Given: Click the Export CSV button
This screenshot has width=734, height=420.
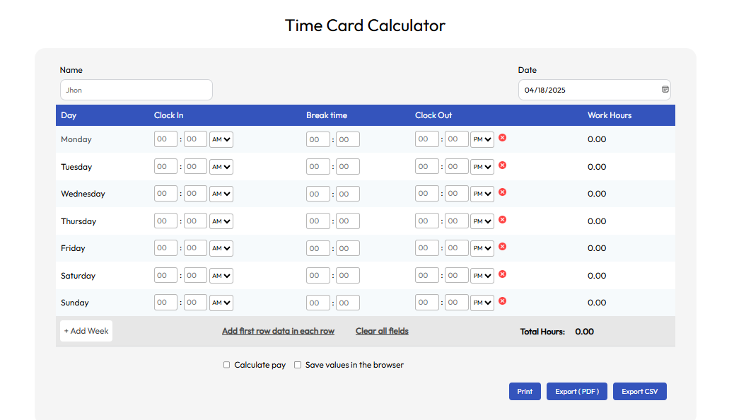Looking at the screenshot, I should (x=639, y=392).
